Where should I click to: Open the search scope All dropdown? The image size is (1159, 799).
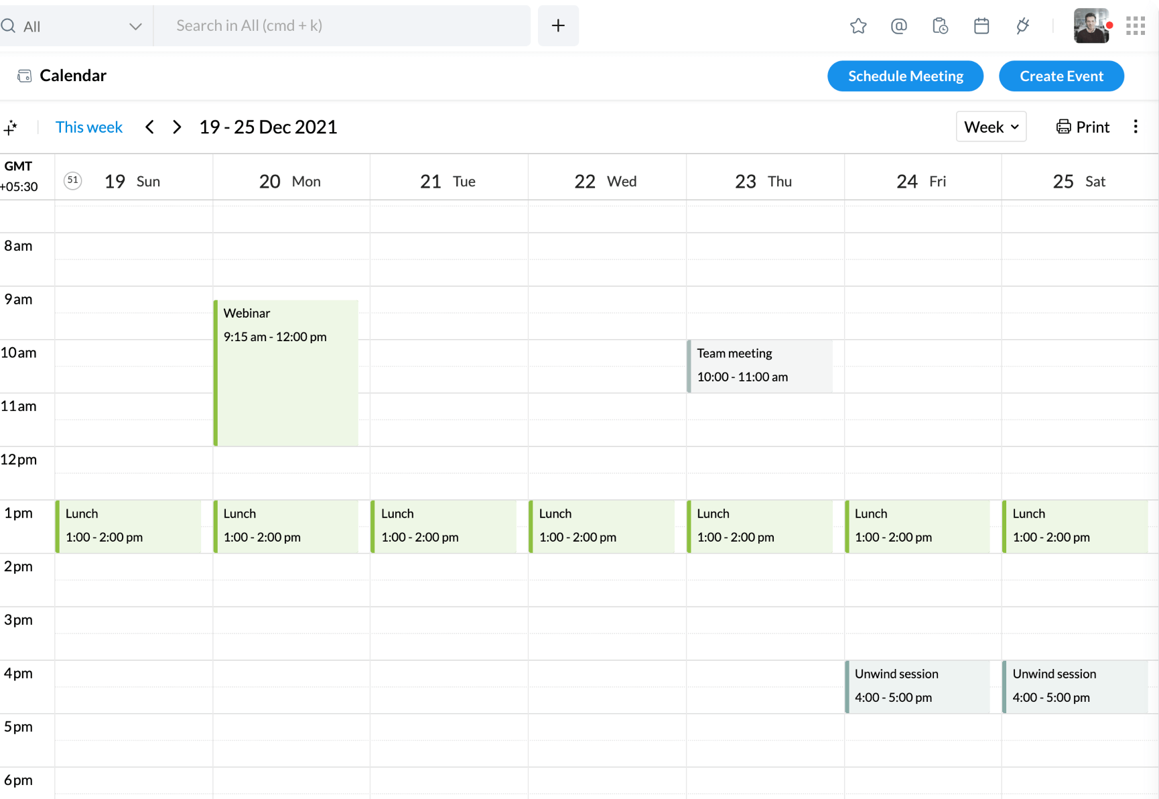(76, 25)
